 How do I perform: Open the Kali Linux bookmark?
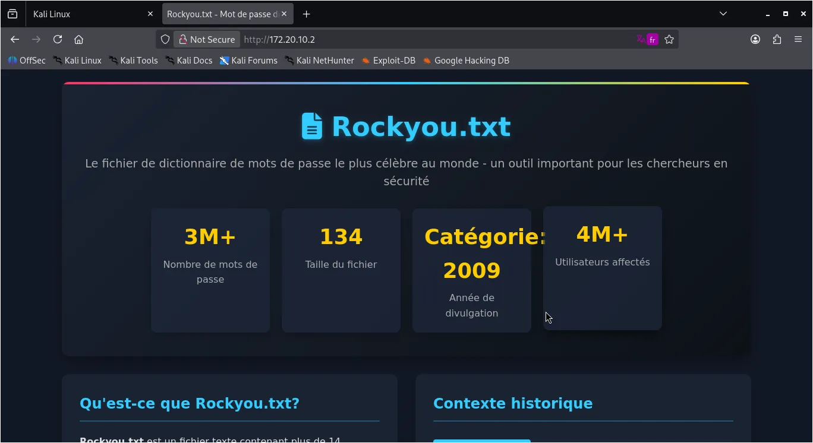pyautogui.click(x=77, y=60)
